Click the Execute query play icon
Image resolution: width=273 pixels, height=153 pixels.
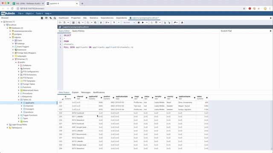pyautogui.click(x=143, y=23)
